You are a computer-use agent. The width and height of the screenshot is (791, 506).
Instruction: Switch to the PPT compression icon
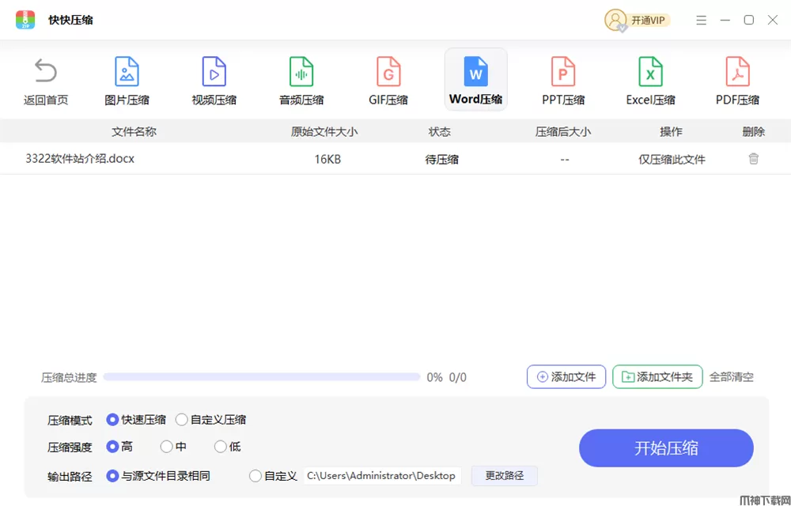(x=563, y=72)
